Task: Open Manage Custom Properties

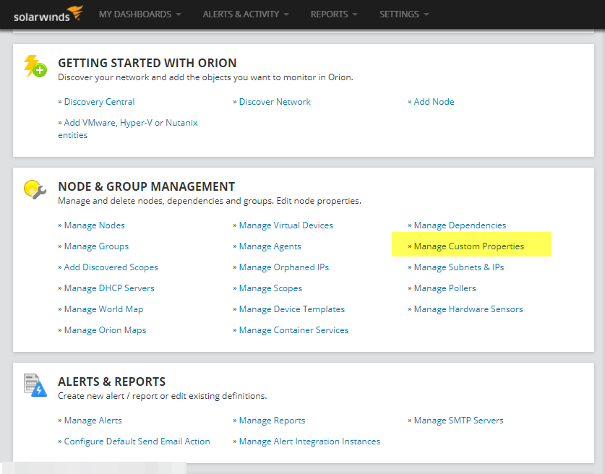Action: 469,246
